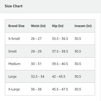This screenshot has width=101, height=101.
Task: Select waist value 28 - 29
Action: tap(36, 51)
